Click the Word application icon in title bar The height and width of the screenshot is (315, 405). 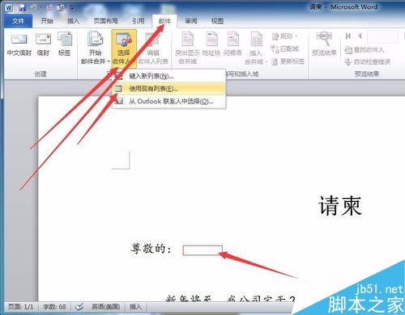click(x=9, y=7)
